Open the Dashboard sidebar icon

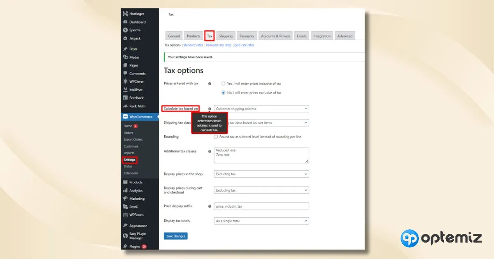[125, 22]
